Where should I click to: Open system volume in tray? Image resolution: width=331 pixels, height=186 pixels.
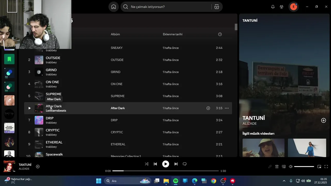pyautogui.click(x=303, y=181)
